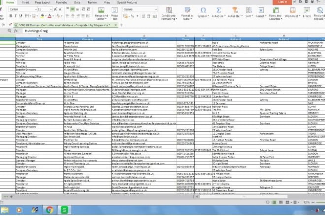The image size is (325, 216).
Task: Align text right
Action: [78, 16]
